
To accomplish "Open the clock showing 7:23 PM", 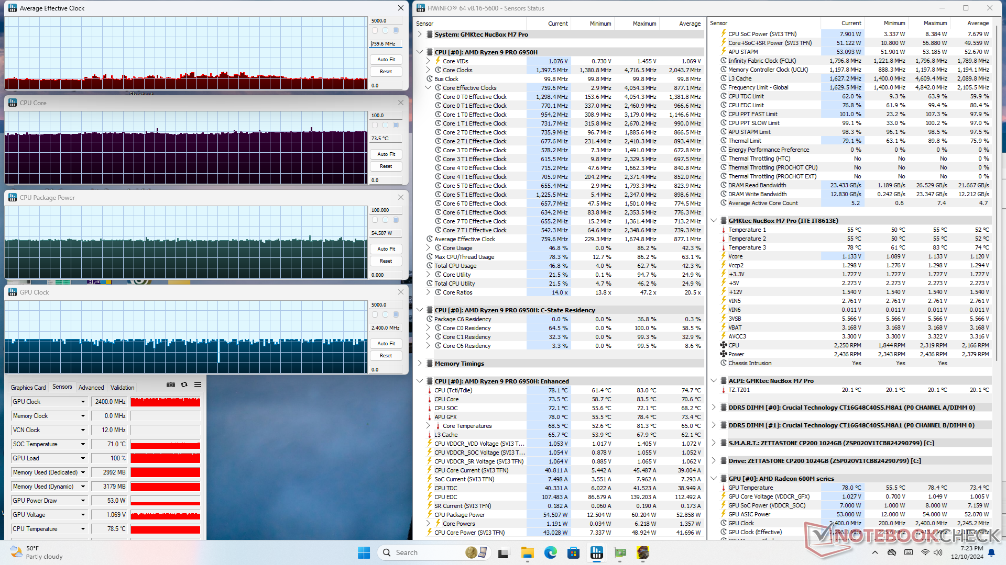I will tap(967, 552).
